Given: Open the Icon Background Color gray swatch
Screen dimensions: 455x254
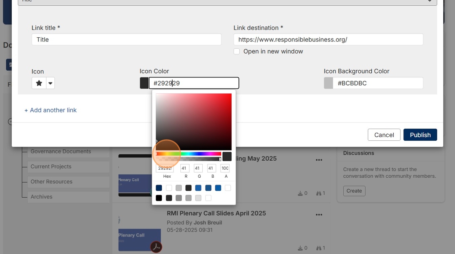Looking at the screenshot, I should [329, 83].
